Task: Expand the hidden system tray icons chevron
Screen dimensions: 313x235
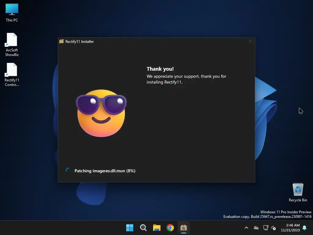Action: (246, 228)
